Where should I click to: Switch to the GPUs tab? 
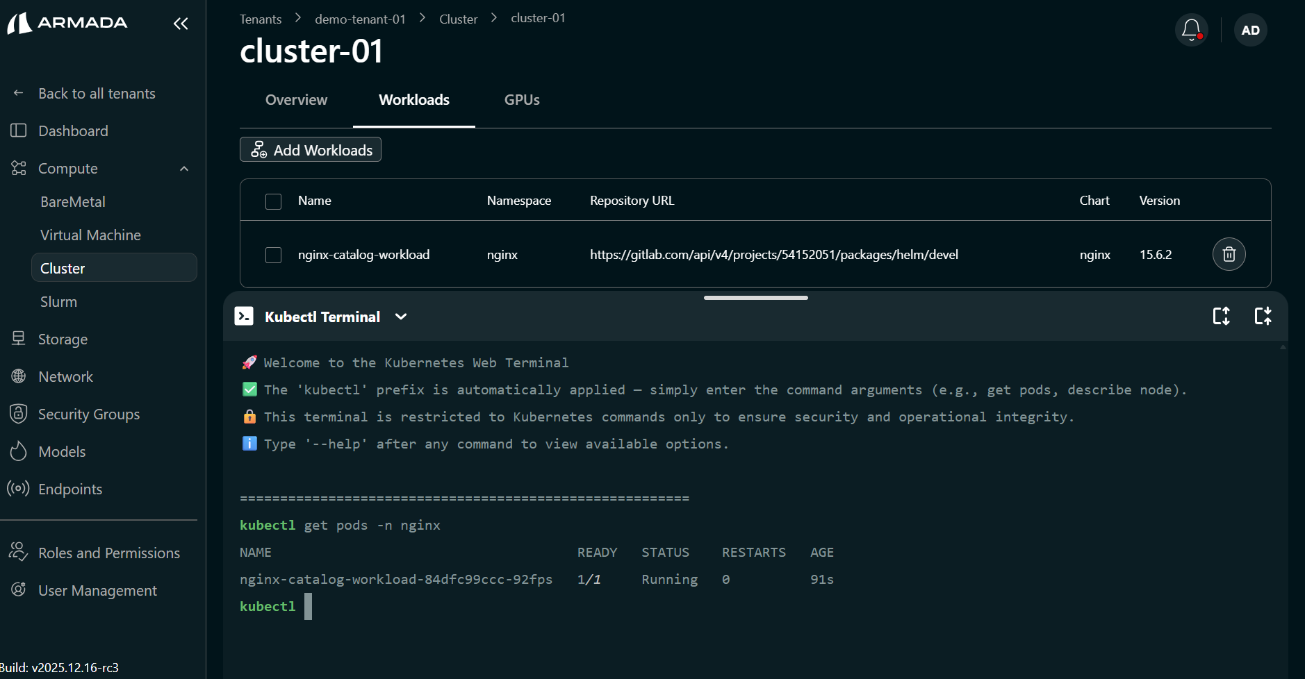point(522,100)
